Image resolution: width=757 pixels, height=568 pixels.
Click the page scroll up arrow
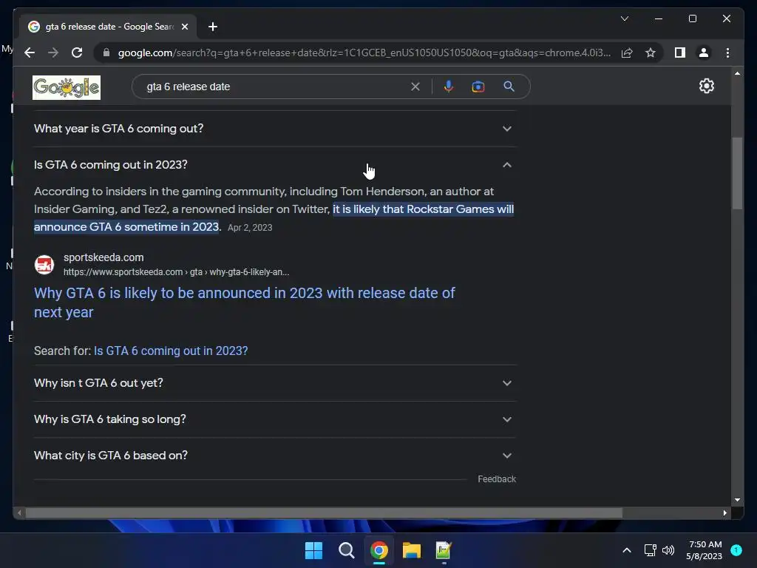(x=737, y=73)
